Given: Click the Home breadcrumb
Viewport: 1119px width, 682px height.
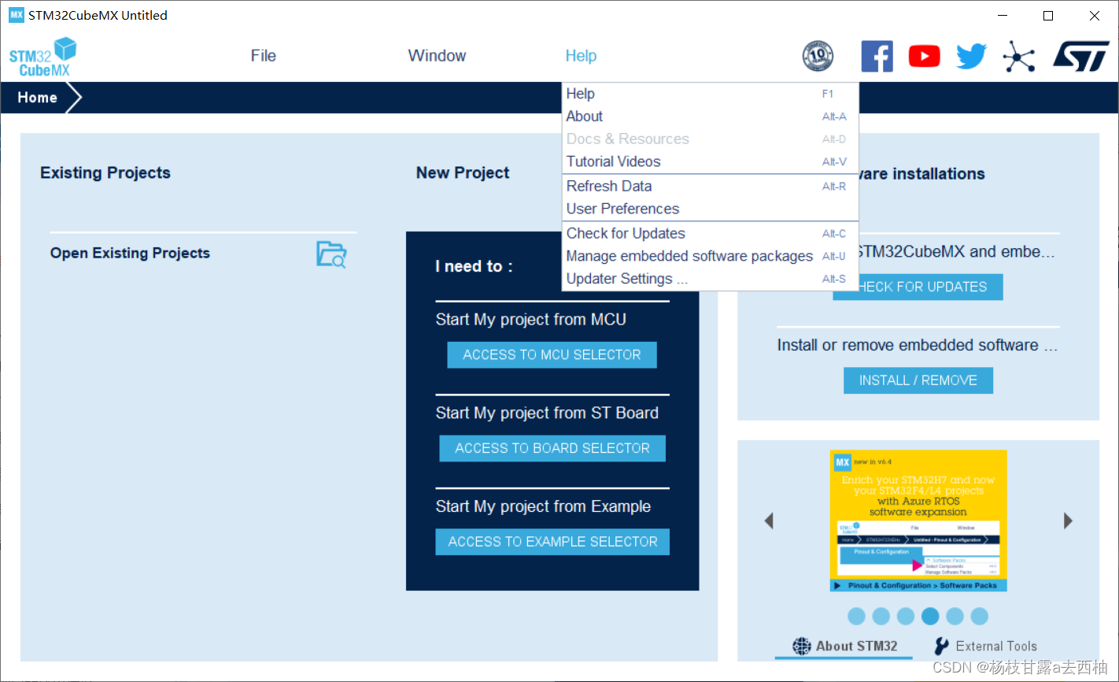Looking at the screenshot, I should (37, 98).
